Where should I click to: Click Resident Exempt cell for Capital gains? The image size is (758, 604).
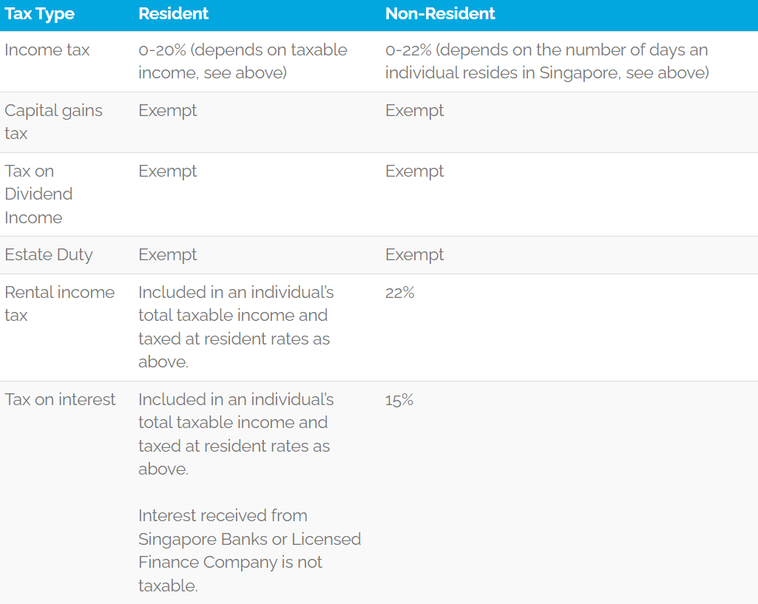(168, 111)
